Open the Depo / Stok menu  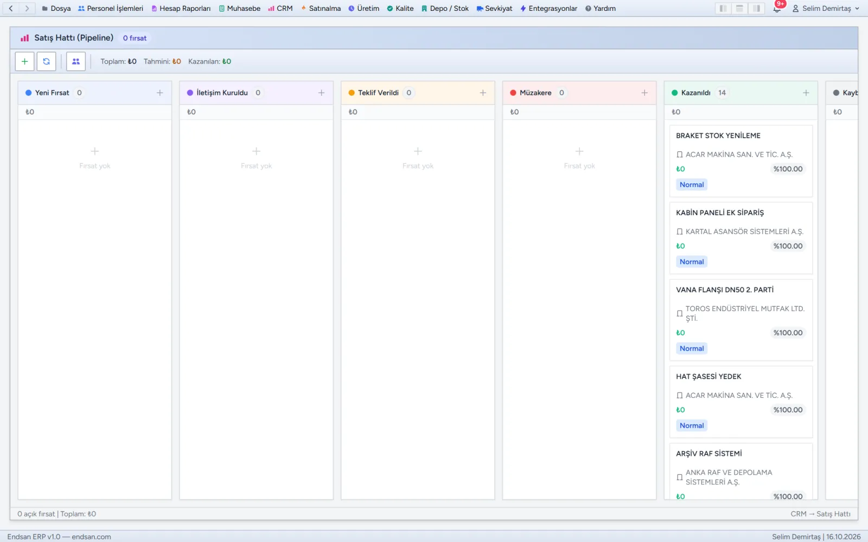(445, 9)
